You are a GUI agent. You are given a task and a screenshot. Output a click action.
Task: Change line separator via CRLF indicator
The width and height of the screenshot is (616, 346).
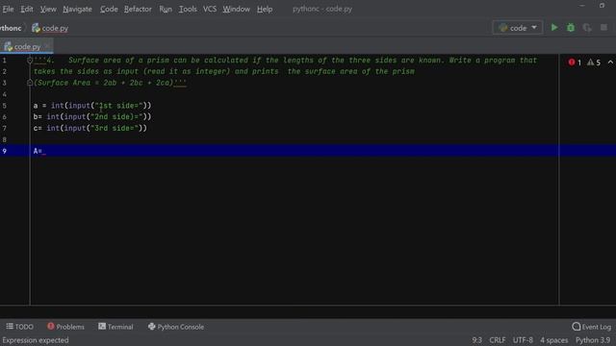point(498,340)
